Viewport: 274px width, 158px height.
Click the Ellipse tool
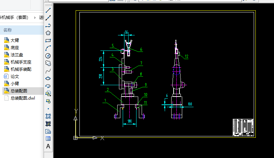click(x=48, y=78)
